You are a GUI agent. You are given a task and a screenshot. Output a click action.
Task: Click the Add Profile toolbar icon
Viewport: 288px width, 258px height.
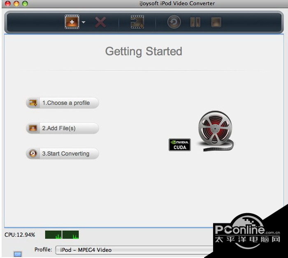tap(137, 22)
